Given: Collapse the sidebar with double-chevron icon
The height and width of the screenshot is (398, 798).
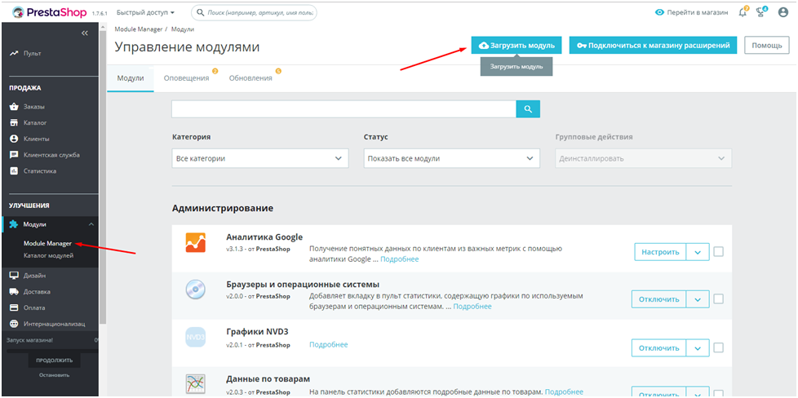Looking at the screenshot, I should (85, 33).
